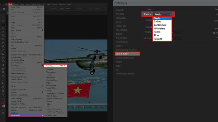Select the Path Selection tool

(x=3, y=83)
